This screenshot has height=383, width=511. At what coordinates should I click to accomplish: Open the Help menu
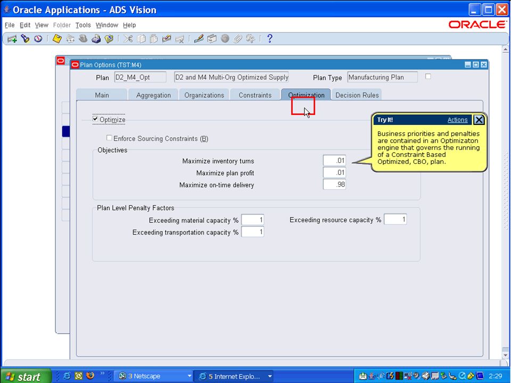[x=129, y=25]
